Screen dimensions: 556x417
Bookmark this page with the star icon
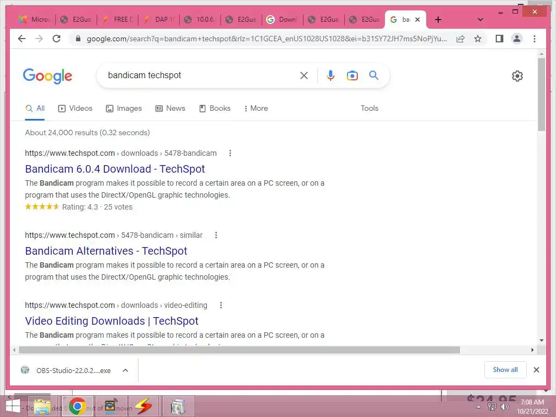click(478, 39)
